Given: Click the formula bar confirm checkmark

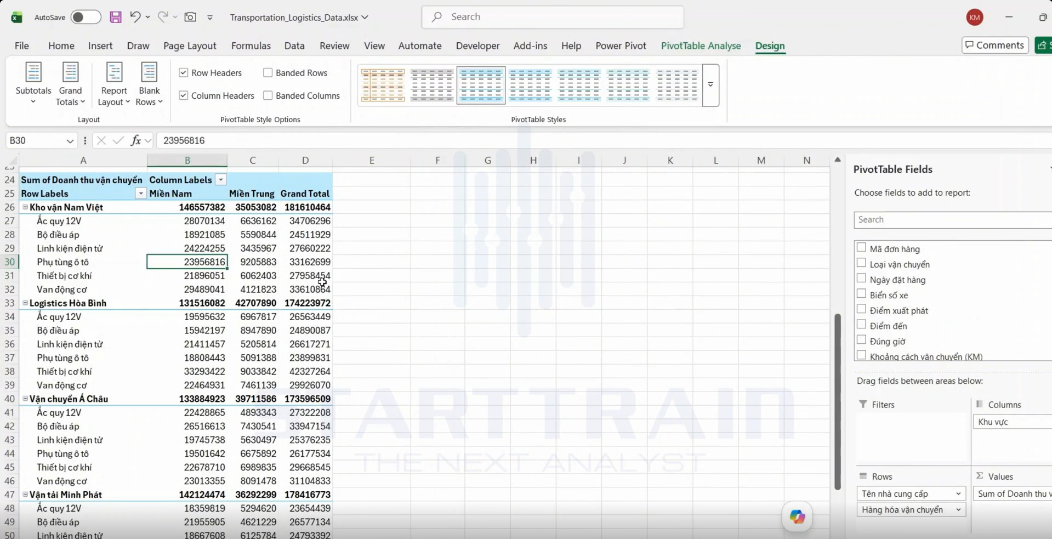Looking at the screenshot, I should (118, 140).
